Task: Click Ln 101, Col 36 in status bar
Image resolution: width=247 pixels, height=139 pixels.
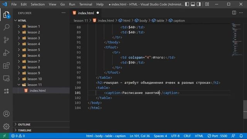Action: (x=140, y=136)
